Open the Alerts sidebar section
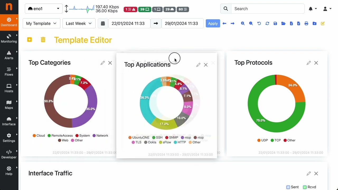Viewport: 338px width, 190px height. click(x=9, y=55)
